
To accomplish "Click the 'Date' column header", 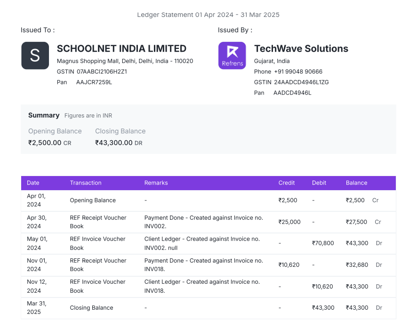I will tap(33, 183).
